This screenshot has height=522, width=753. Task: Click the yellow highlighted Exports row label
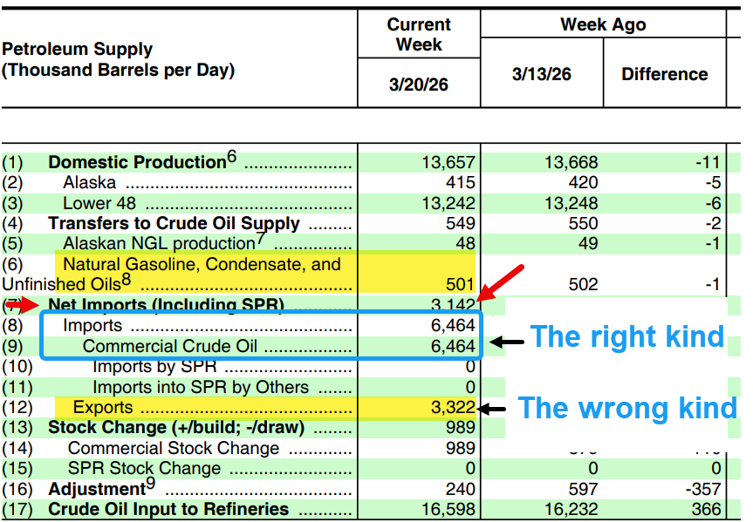(x=103, y=407)
